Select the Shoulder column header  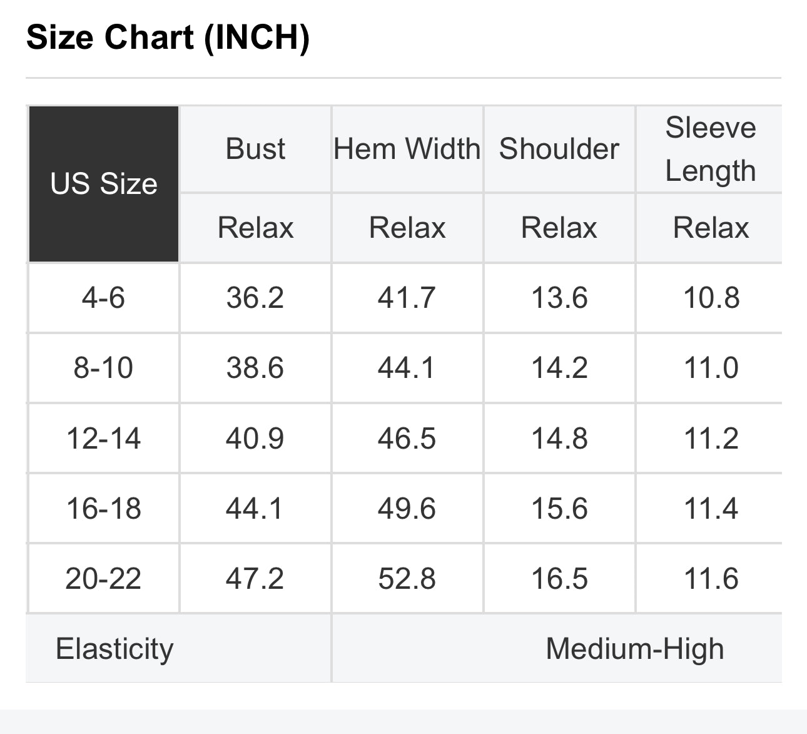pos(559,149)
